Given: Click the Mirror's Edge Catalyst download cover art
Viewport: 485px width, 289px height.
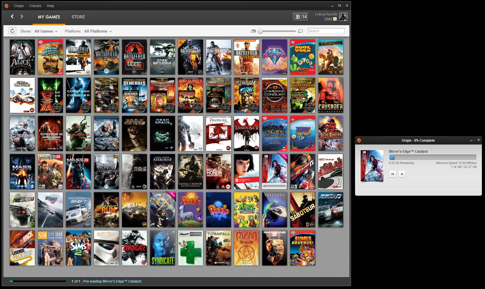Looking at the screenshot, I should click(x=372, y=166).
